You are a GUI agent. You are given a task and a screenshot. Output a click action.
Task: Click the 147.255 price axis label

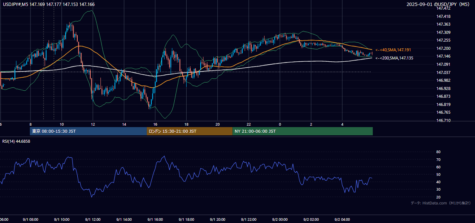click(x=443, y=40)
